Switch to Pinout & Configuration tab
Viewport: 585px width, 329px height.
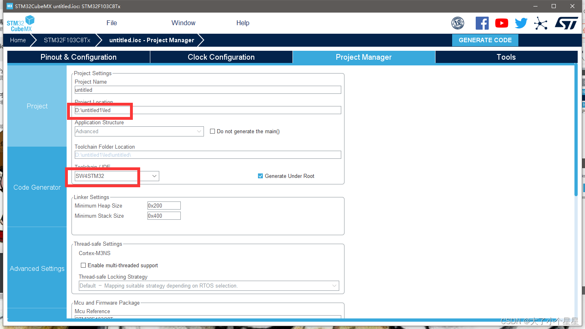[x=78, y=57]
